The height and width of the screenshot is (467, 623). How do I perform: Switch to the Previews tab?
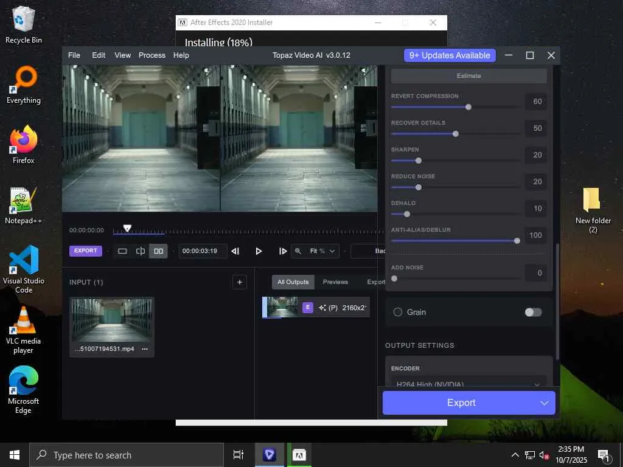(x=335, y=282)
